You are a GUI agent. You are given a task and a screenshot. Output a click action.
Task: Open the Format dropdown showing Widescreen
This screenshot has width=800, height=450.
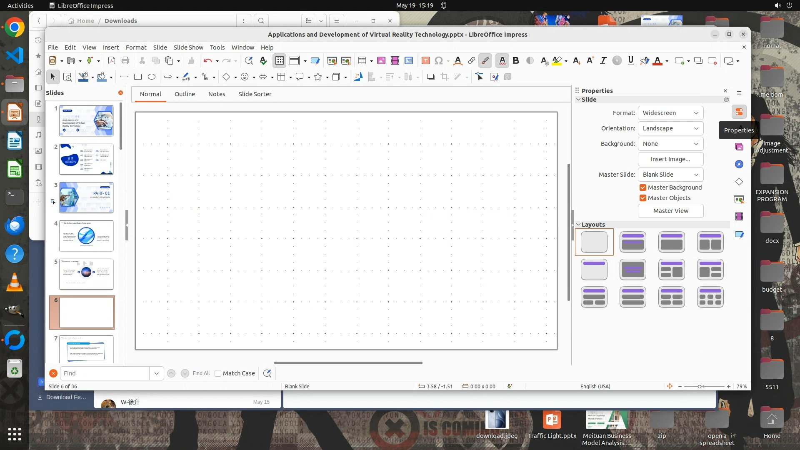tap(670, 113)
